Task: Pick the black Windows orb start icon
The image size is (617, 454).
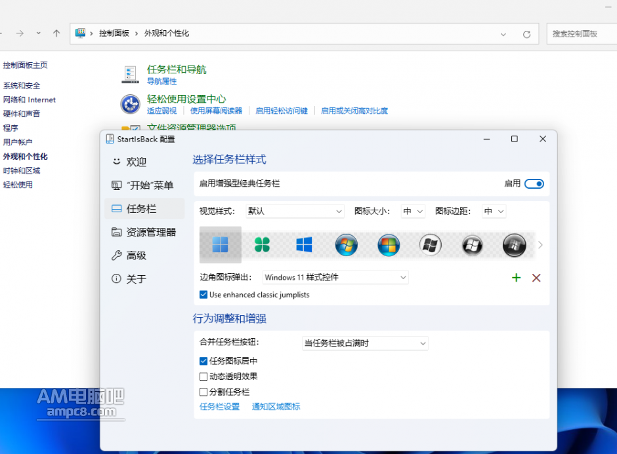Action: (515, 244)
